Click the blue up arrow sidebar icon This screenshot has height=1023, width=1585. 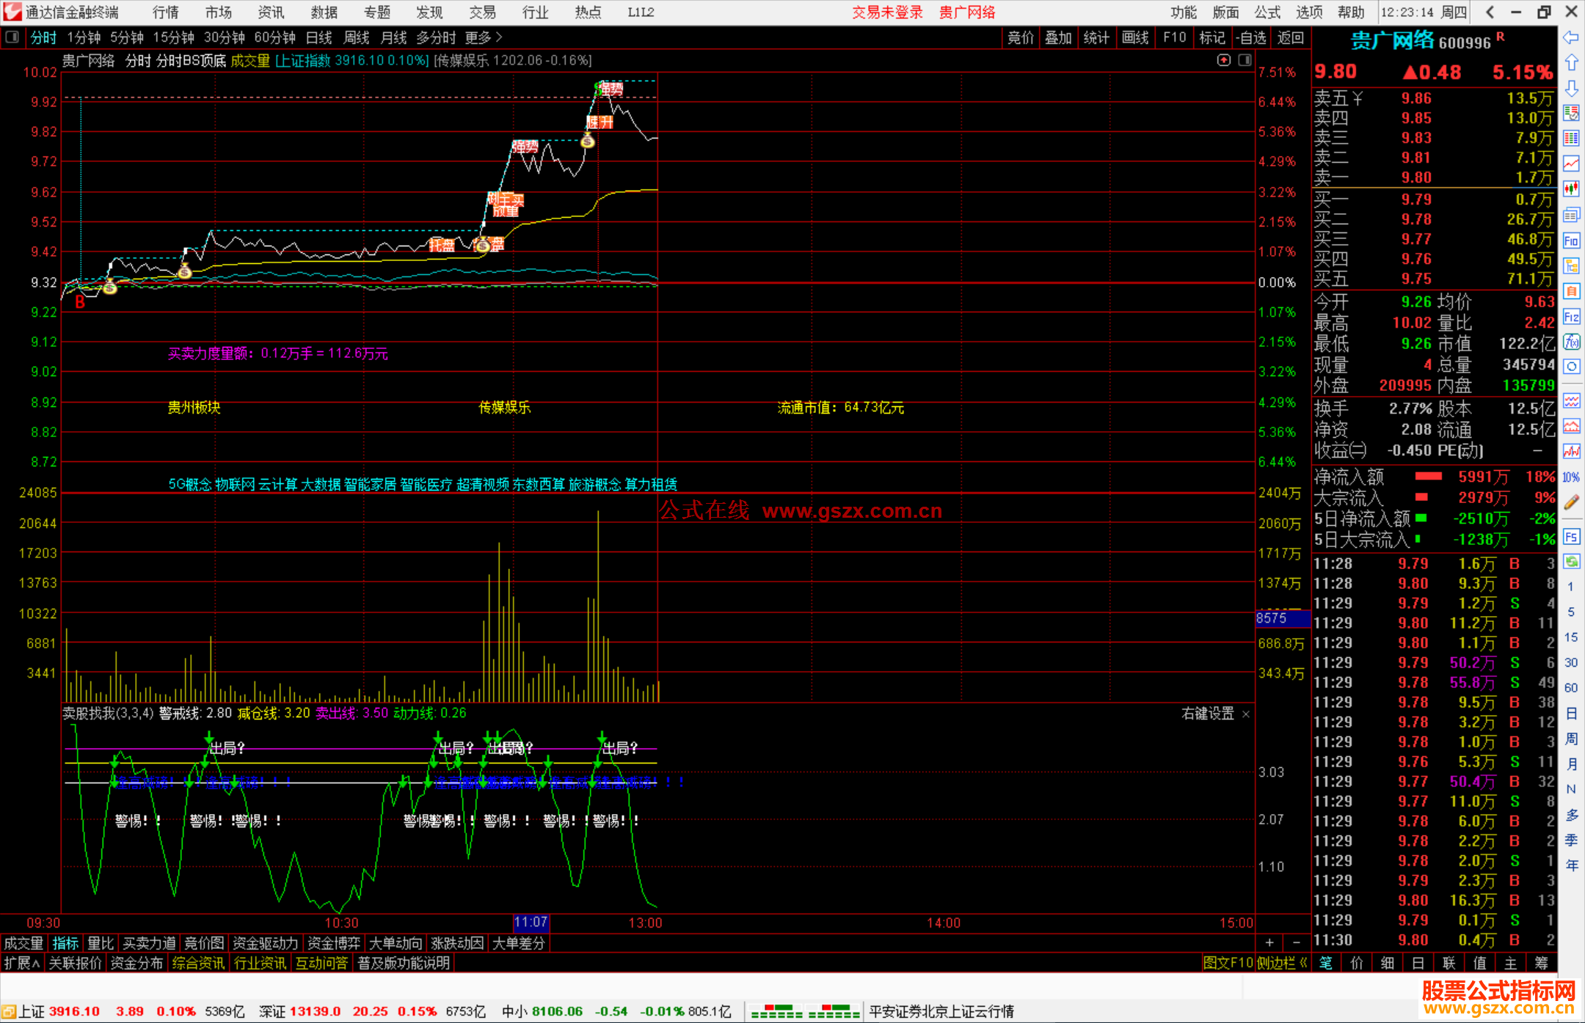pos(1570,63)
